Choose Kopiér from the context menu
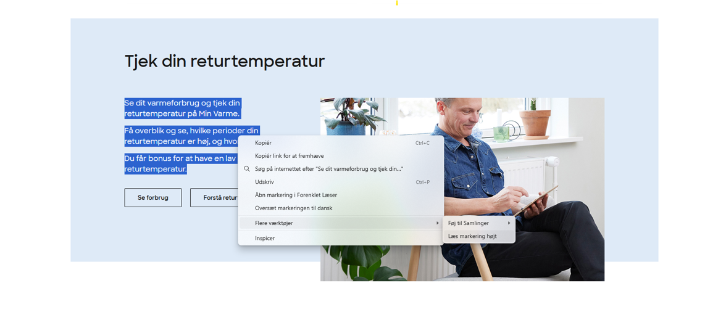 tap(264, 143)
